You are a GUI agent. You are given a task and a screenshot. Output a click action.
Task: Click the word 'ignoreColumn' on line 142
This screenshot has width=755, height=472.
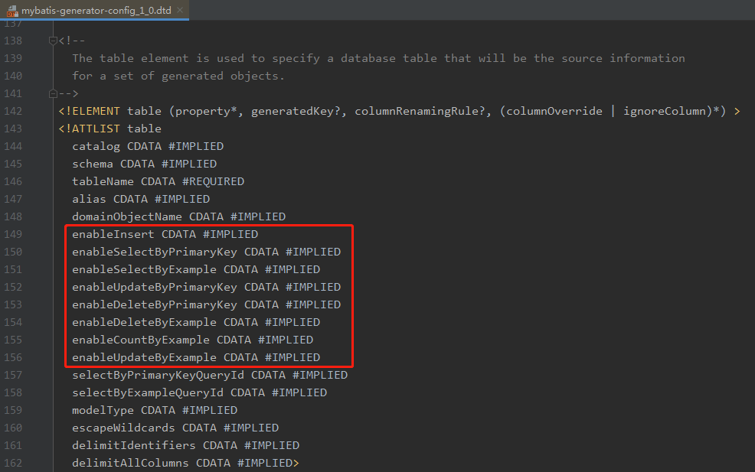pos(665,111)
